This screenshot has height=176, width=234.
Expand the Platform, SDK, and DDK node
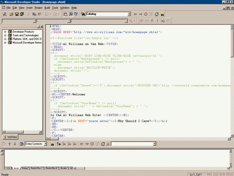5,39
